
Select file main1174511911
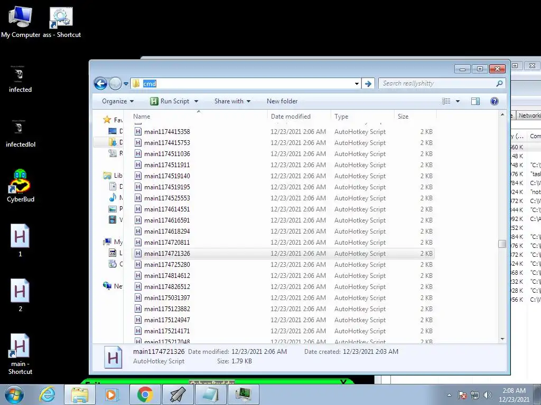283,165
